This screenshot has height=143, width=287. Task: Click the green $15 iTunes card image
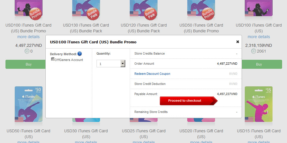click(259, 104)
